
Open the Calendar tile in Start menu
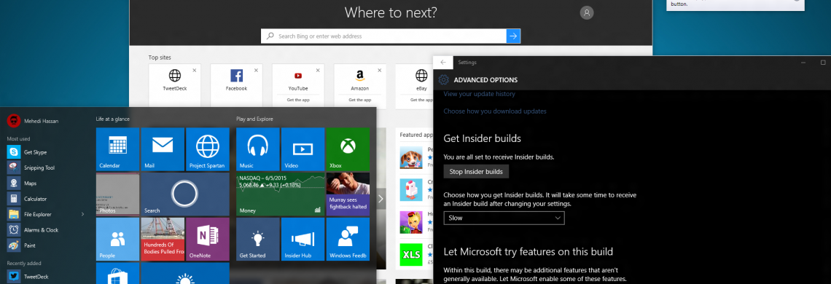pyautogui.click(x=117, y=149)
